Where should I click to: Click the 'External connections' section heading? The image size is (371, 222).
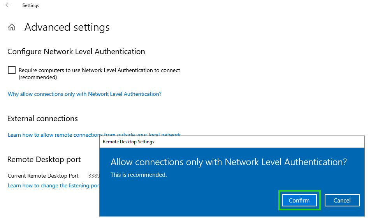42,118
